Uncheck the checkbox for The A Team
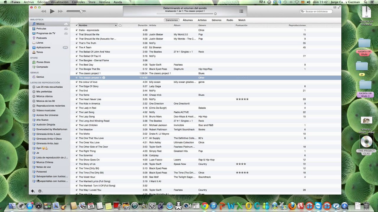 76,47
